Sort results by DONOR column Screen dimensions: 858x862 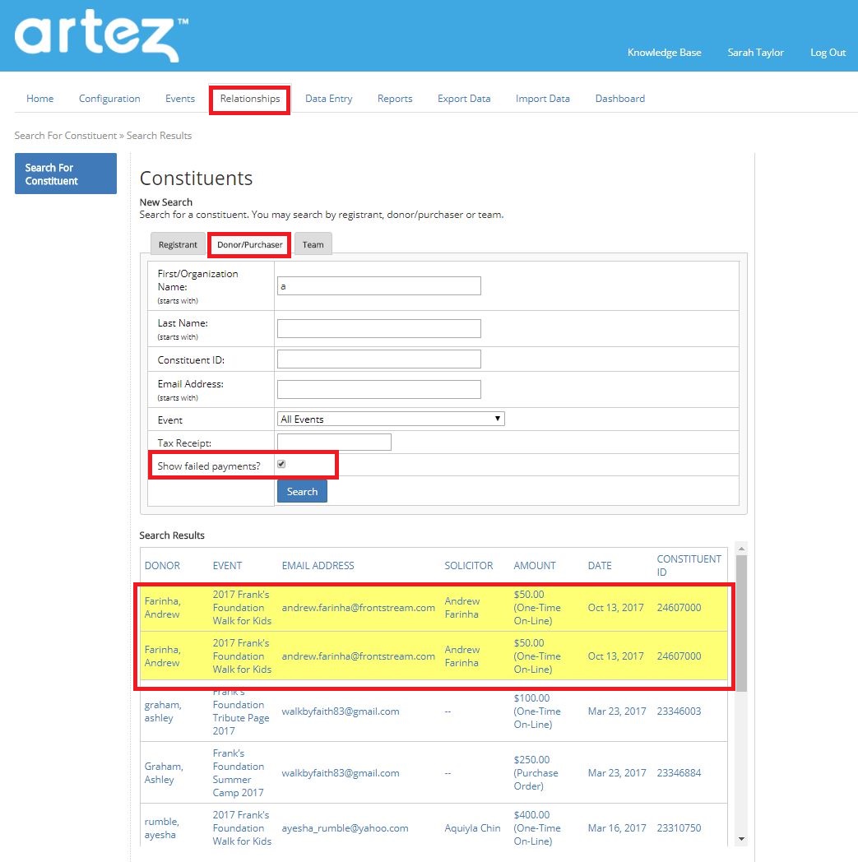[162, 565]
